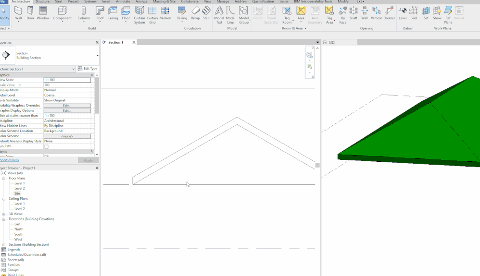480x276 pixels.
Task: Expand the Sections tree node
Action: point(4,244)
